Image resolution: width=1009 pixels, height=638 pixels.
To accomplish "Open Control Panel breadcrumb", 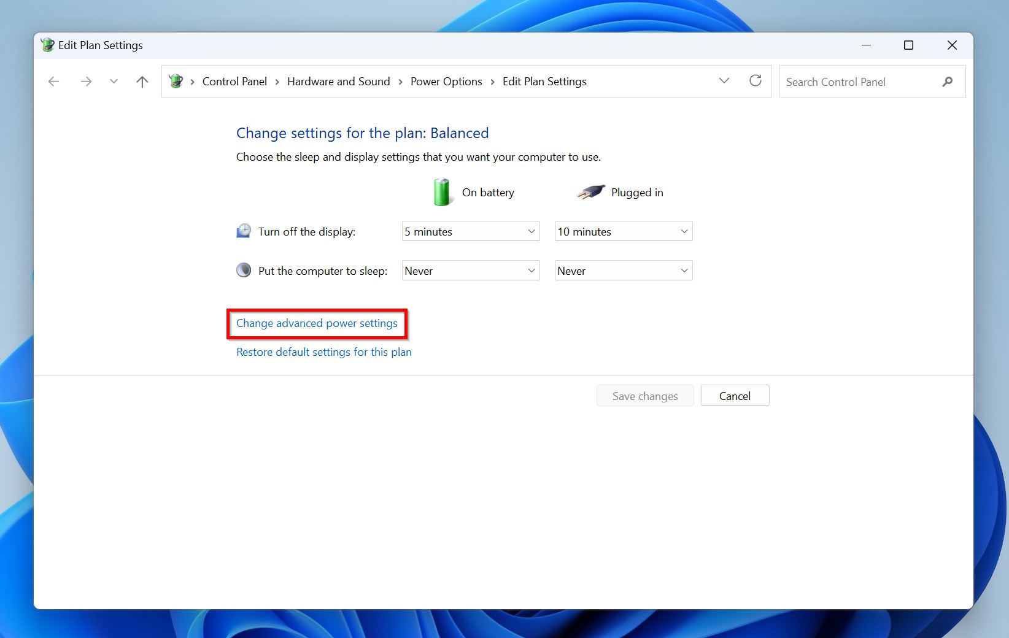I will (x=234, y=82).
